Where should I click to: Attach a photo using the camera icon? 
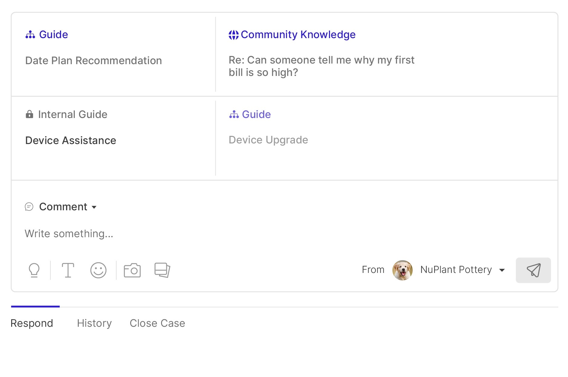click(132, 270)
